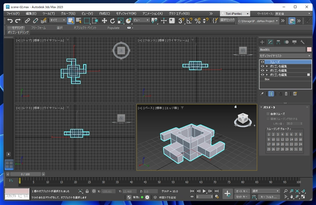The width and height of the screenshot is (316, 205).
Task: Click the キーフィルタ button
Action: (x=269, y=197)
